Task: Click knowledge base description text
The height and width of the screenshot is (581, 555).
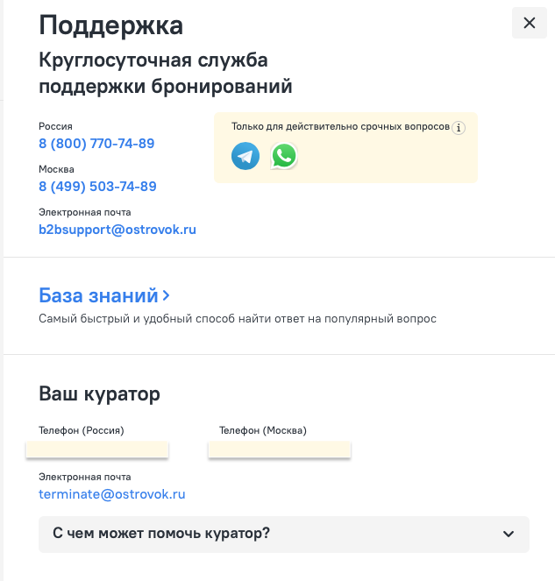Action: pos(238,319)
